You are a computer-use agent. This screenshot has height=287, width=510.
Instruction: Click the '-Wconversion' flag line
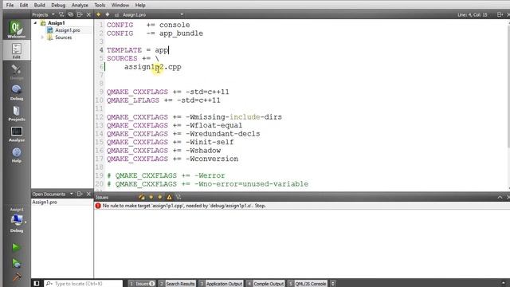pos(172,159)
